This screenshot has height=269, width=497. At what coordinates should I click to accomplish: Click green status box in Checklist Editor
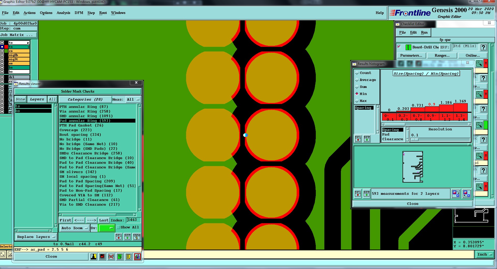486,125
